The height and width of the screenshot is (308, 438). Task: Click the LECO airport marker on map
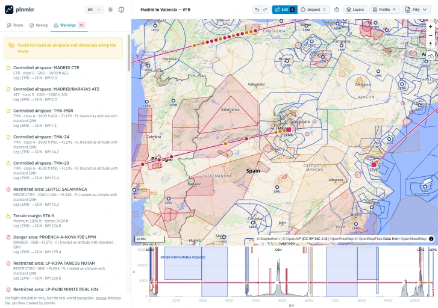[x=155, y=26]
